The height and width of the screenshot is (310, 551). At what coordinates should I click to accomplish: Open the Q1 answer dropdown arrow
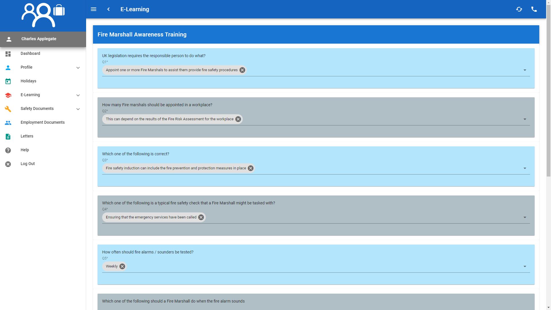[x=525, y=70]
